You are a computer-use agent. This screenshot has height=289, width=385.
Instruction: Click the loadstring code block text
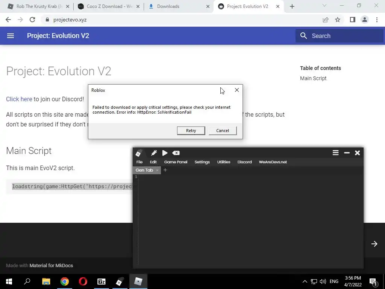click(72, 187)
